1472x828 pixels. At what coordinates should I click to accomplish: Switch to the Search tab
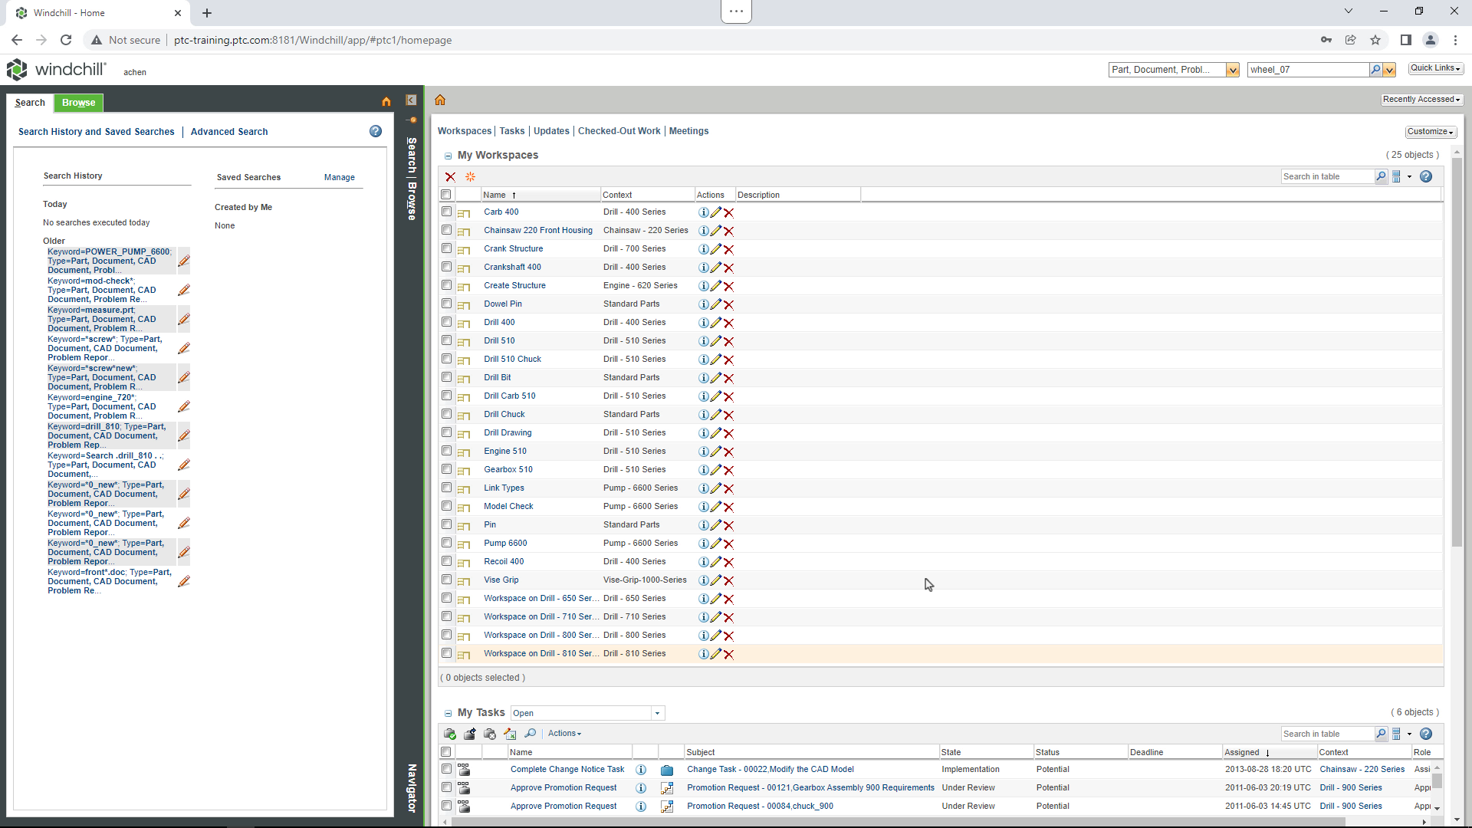click(30, 103)
